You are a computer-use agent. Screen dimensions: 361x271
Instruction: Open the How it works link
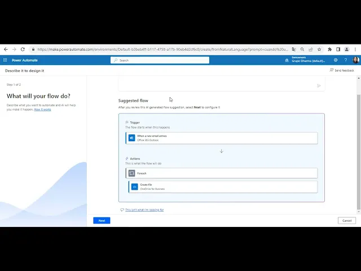(x=43, y=110)
